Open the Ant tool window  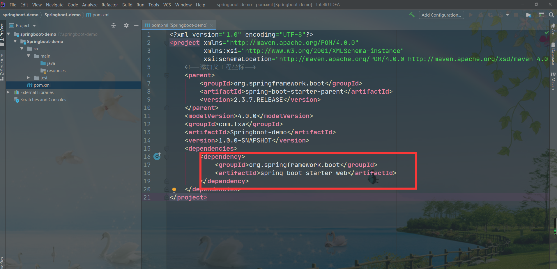tap(553, 30)
